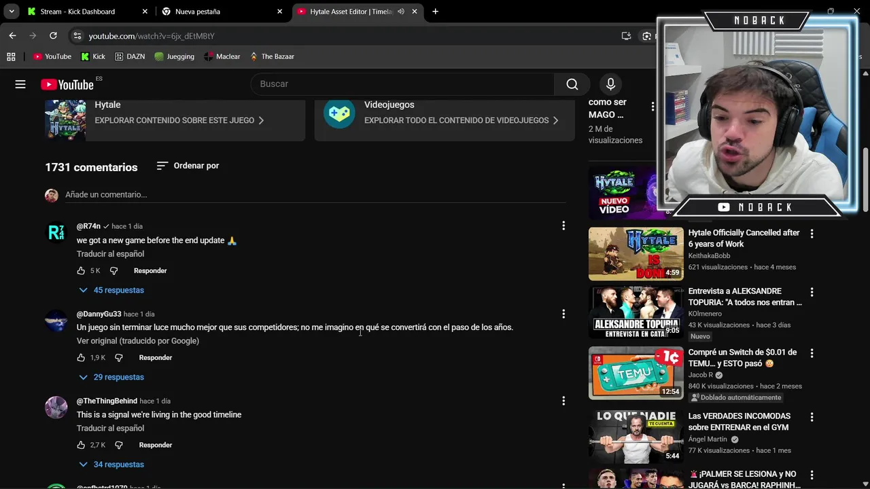Viewport: 870px width, 489px height.
Task: Reply to the @DannyGu33 comment
Action: 156,358
